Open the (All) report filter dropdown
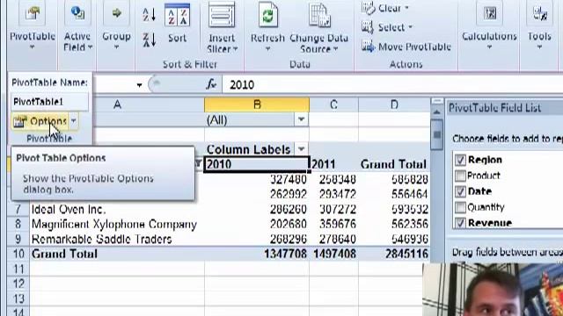This screenshot has width=563, height=316. point(301,119)
